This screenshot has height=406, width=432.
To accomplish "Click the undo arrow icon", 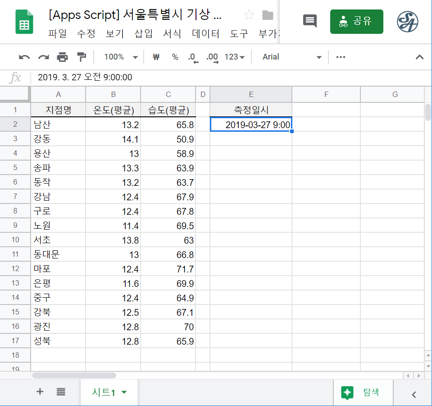I will click(x=24, y=57).
